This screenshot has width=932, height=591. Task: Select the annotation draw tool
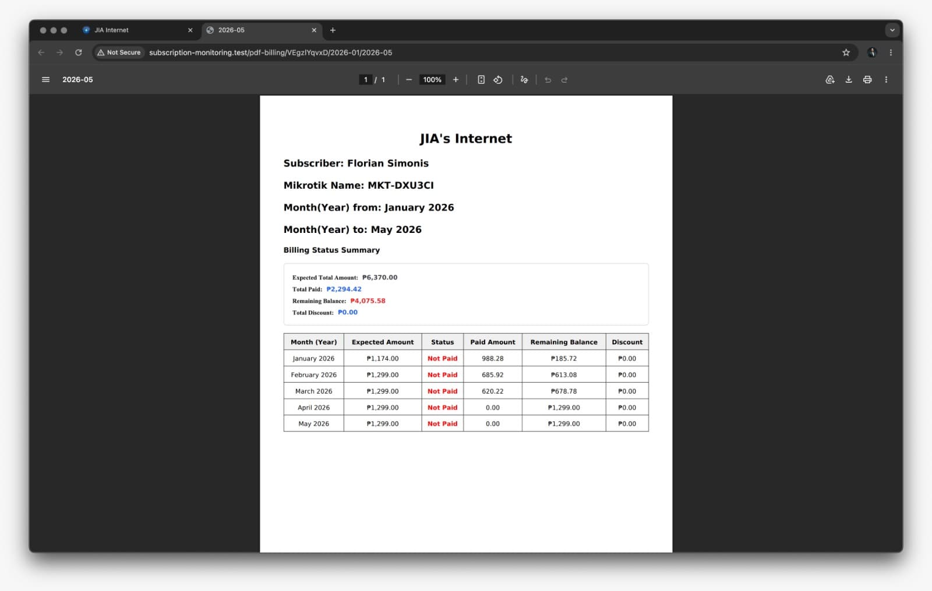524,80
